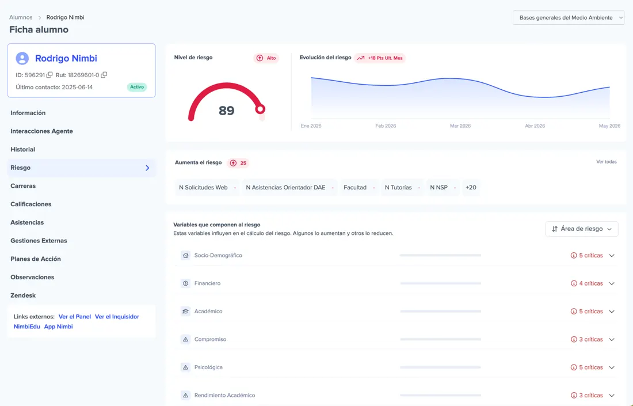The image size is (633, 406).
Task: Click the Socio-Demográfico 5 críticas alert
Action: (586, 255)
